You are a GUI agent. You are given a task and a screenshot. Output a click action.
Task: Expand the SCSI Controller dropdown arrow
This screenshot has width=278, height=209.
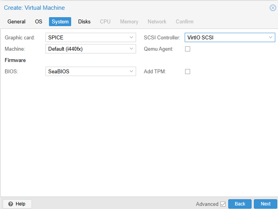tap(271, 37)
